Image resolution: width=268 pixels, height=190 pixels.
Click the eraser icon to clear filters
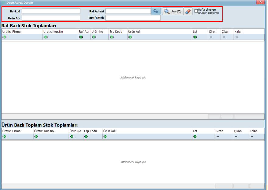pyautogui.click(x=188, y=11)
